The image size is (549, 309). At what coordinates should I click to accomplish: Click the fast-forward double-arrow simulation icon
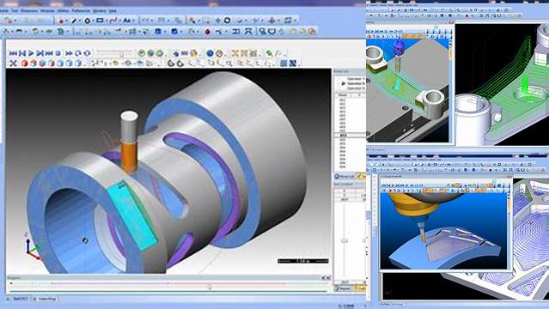[x=69, y=53]
